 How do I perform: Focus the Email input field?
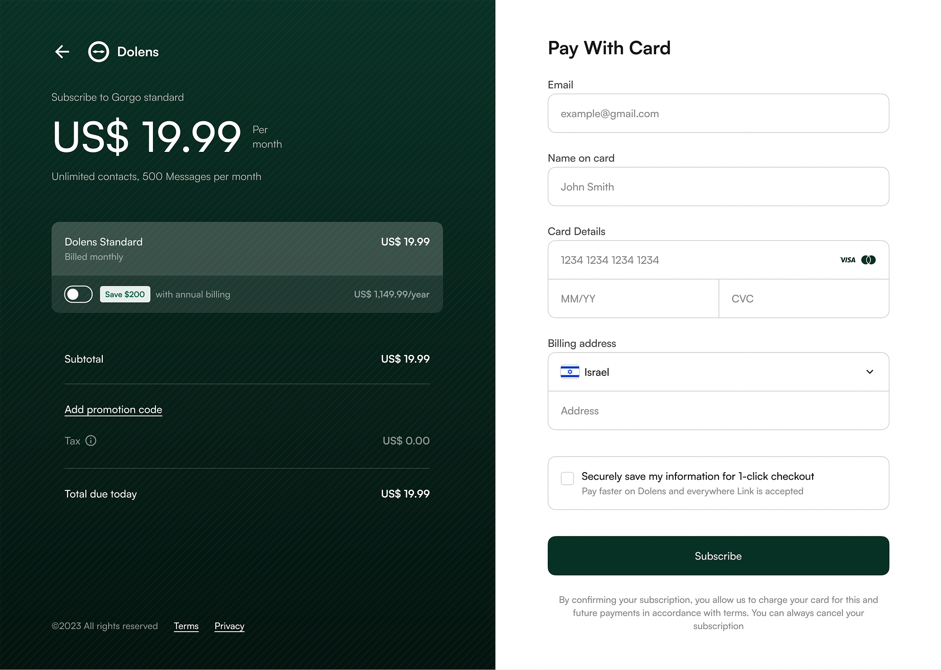[718, 114]
